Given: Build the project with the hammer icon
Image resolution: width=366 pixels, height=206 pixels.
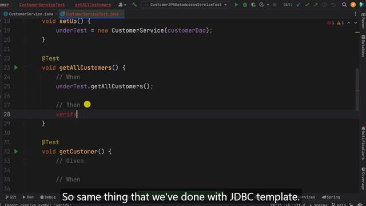Looking at the screenshot, I should [134, 5].
